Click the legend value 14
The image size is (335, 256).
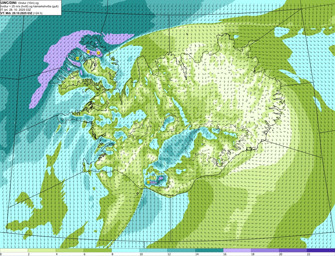pyautogui.click(x=197, y=254)
